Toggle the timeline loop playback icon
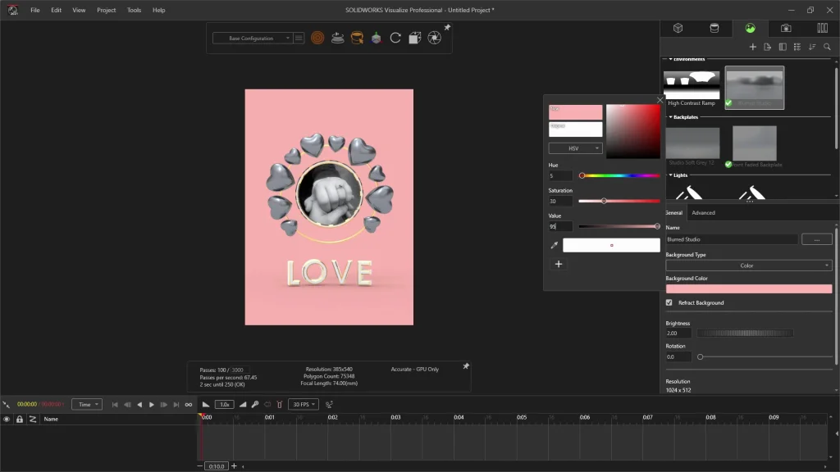This screenshot has width=840, height=472. coord(189,405)
